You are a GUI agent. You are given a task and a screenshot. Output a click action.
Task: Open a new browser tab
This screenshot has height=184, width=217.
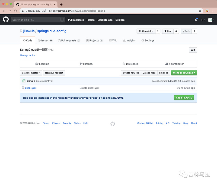(x=61, y=5)
